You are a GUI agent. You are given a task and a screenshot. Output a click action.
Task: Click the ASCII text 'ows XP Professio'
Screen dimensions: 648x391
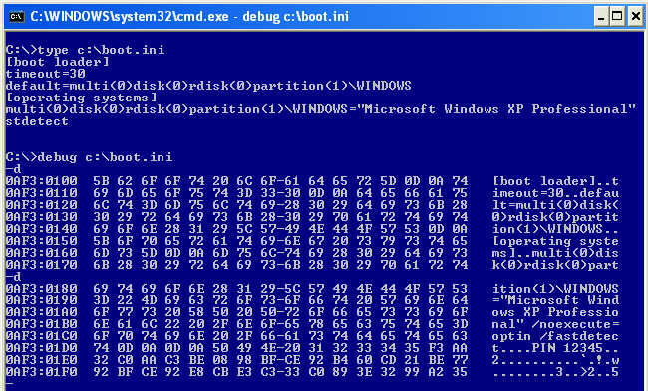[555, 312]
